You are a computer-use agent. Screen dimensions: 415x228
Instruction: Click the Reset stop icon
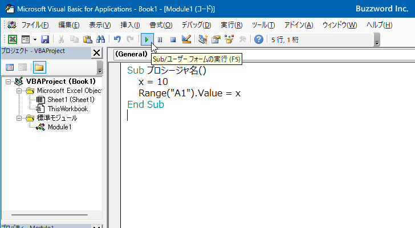click(x=173, y=39)
